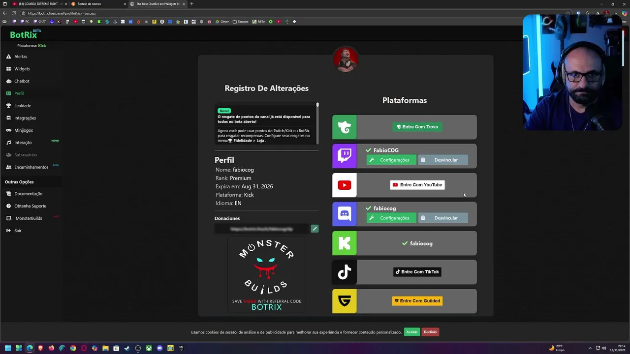Open Brave from the taskbar
This screenshot has width=630, height=354.
tap(40, 348)
